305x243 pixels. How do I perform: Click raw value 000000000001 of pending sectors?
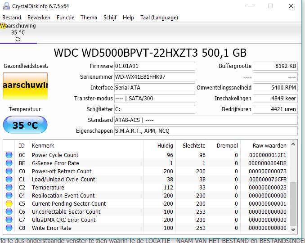click(x=268, y=204)
